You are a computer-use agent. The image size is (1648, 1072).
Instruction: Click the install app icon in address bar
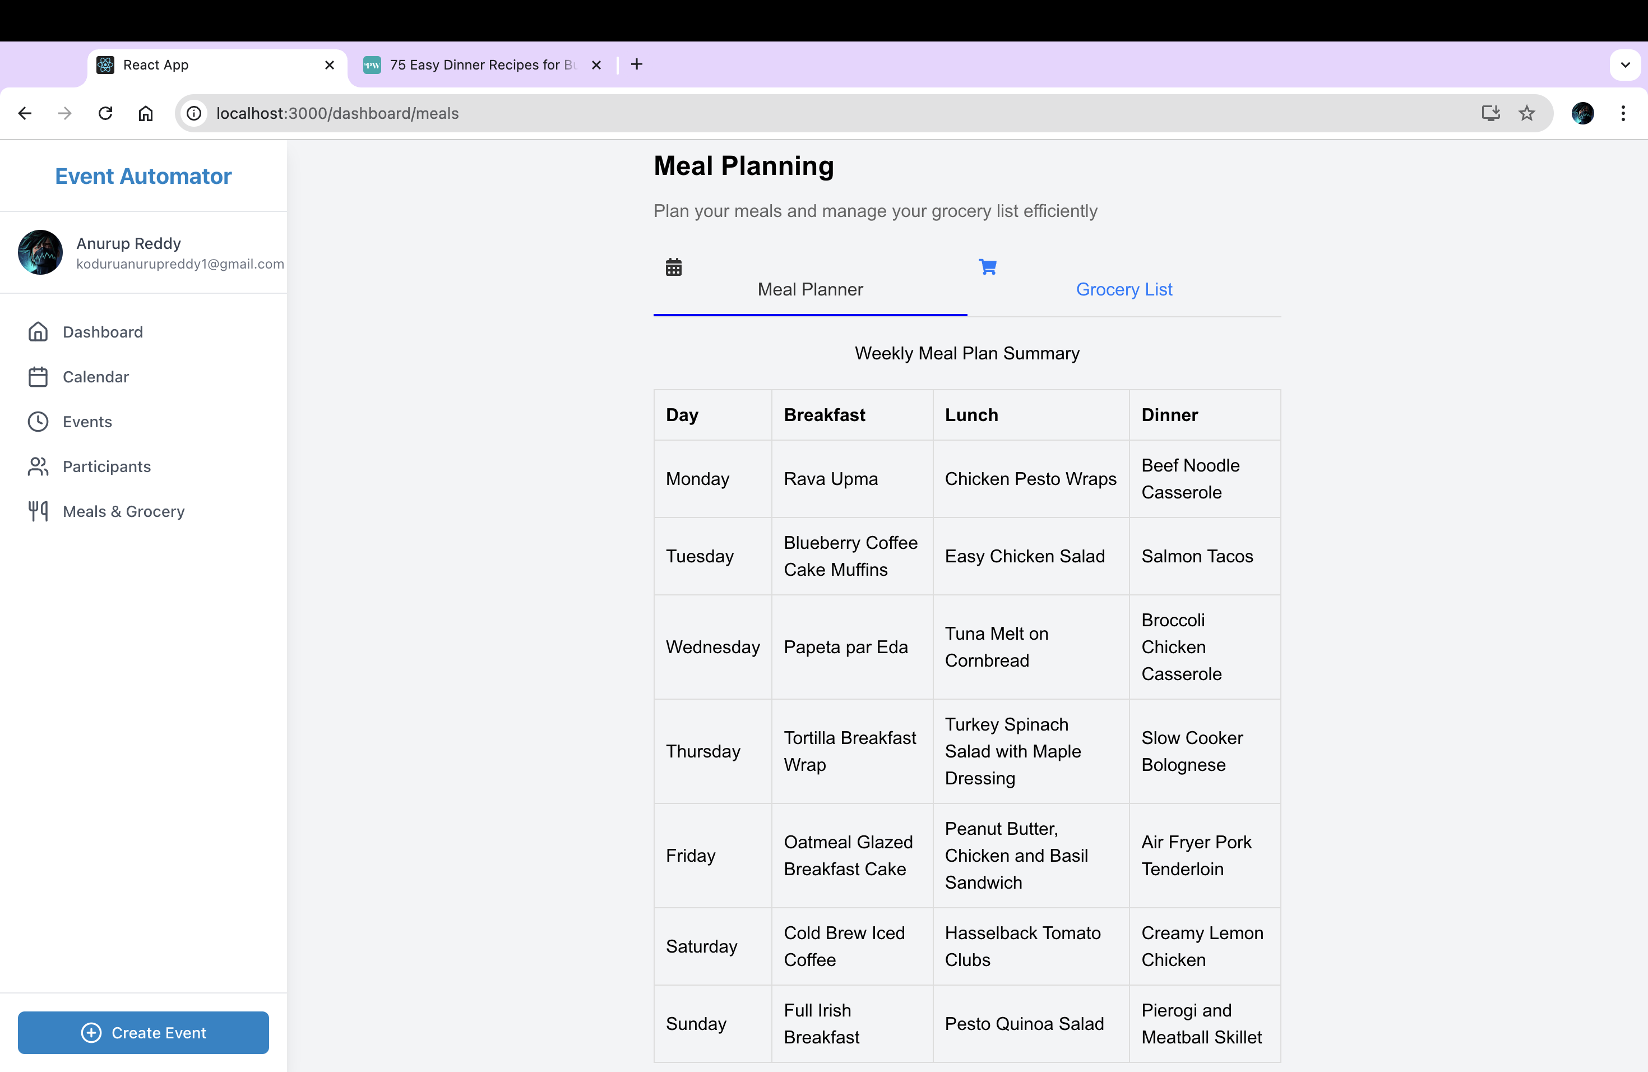coord(1490,113)
